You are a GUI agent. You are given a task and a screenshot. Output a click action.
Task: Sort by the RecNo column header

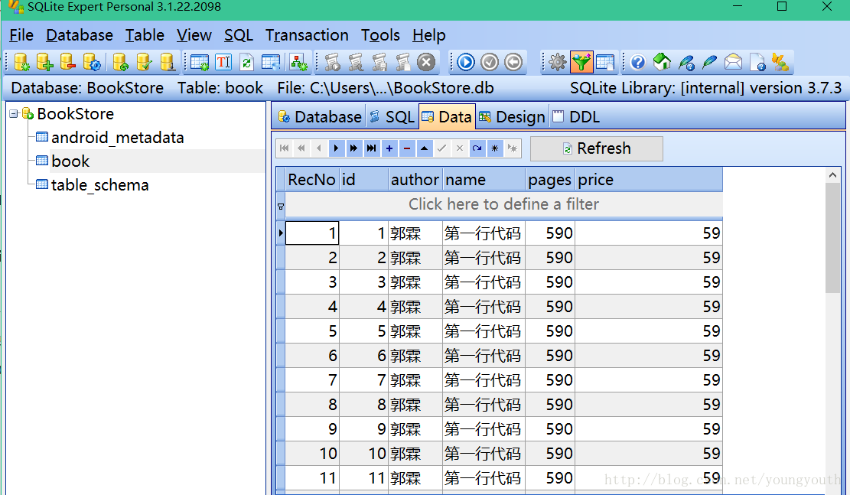tap(311, 180)
